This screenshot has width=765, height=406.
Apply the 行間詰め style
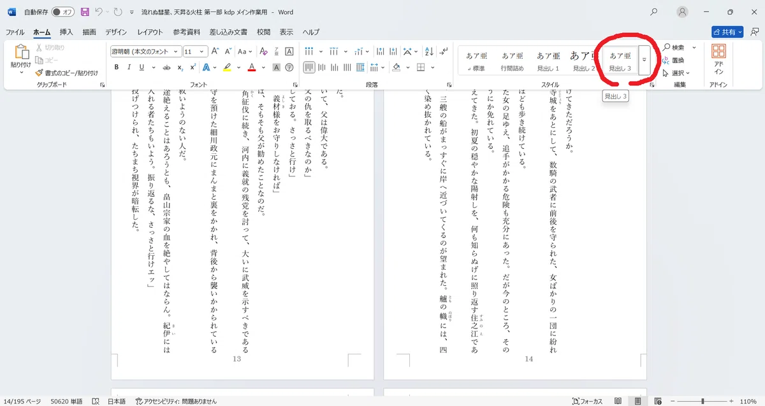tap(513, 60)
